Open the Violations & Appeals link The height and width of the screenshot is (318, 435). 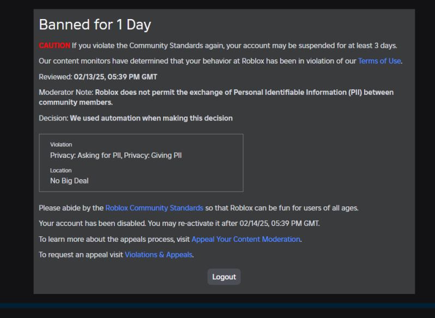coord(159,255)
